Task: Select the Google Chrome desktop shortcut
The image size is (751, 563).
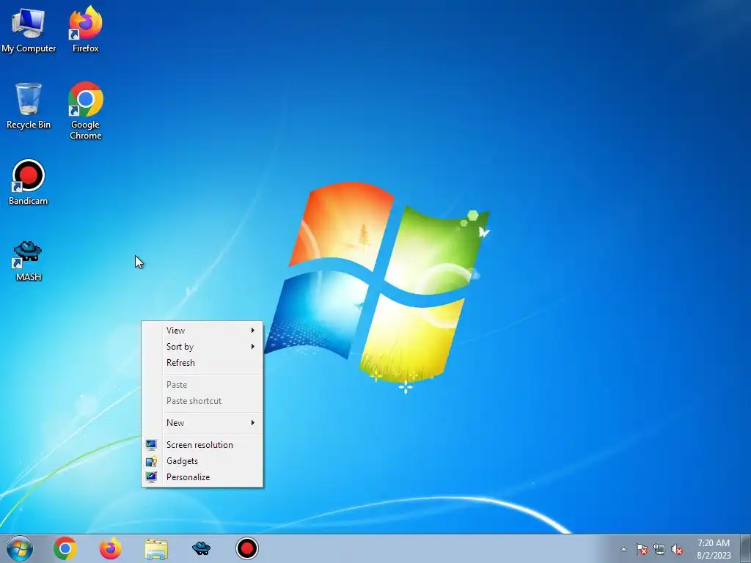Action: point(85,111)
